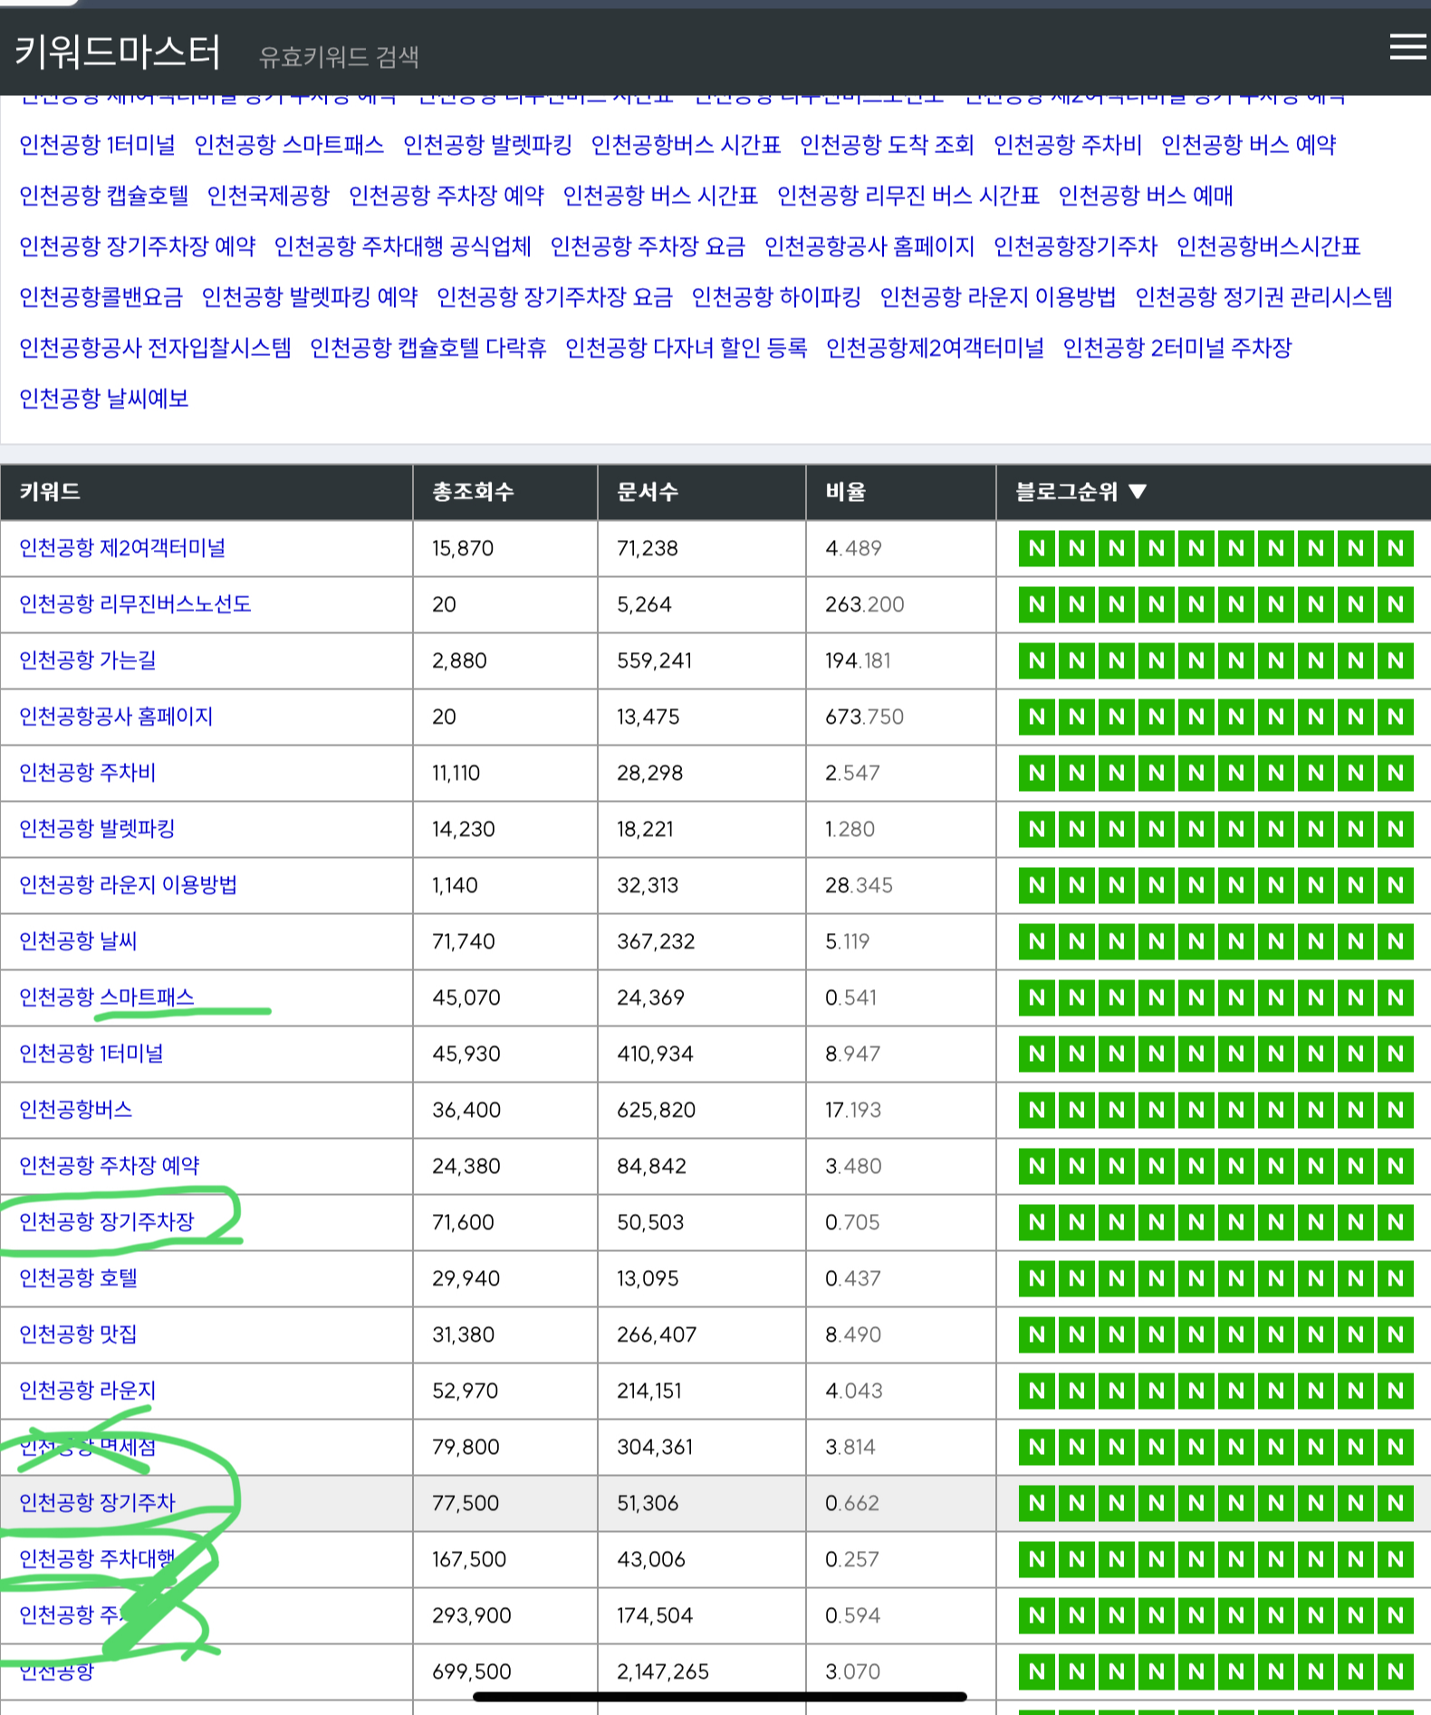Select related keyword 인천공항 하이파킹

[776, 297]
